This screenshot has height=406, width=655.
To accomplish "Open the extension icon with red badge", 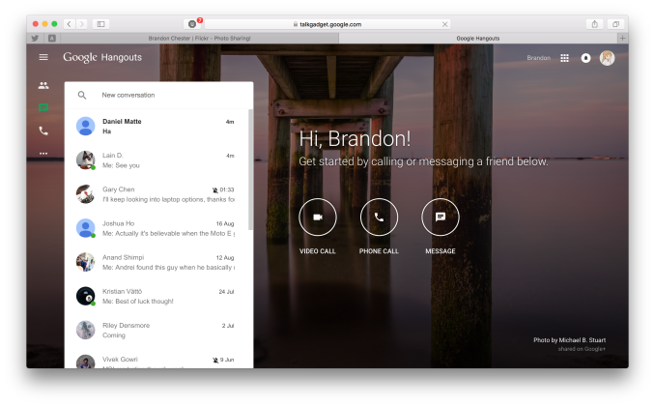I will [x=192, y=24].
